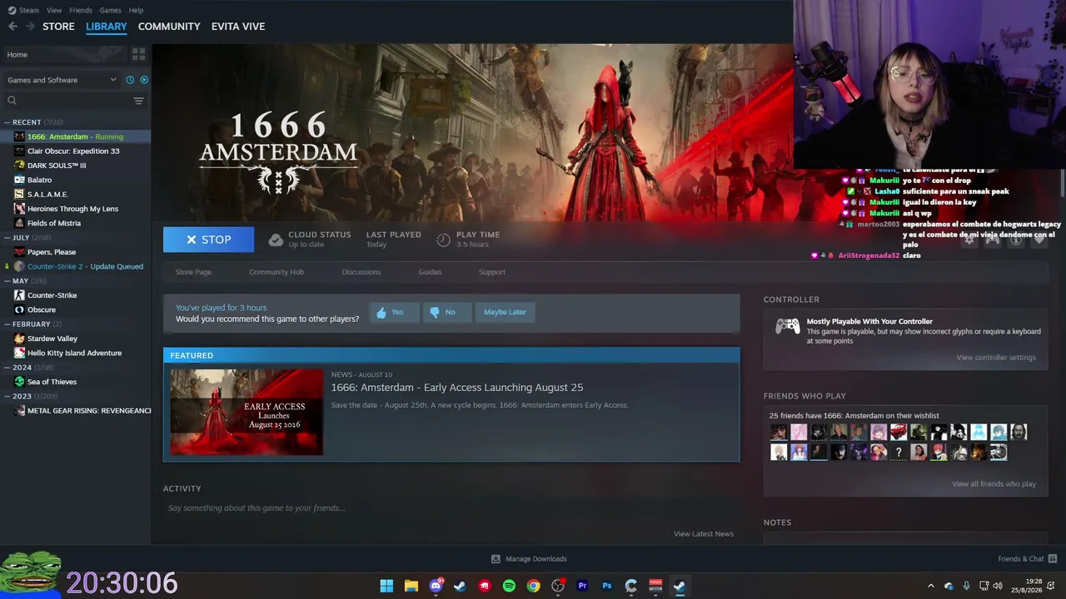
Task: Click the library game search field
Action: point(73,101)
